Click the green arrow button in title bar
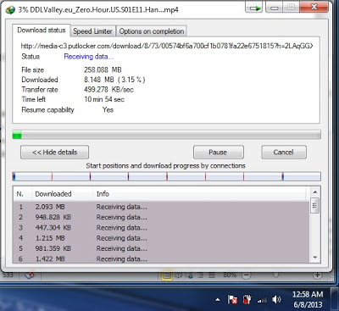This screenshot has height=311, width=339. [x=254, y=8]
